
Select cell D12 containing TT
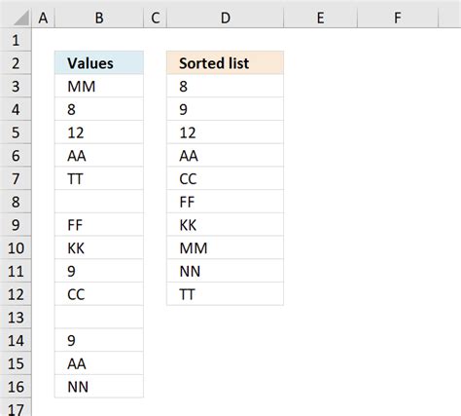[x=225, y=294]
